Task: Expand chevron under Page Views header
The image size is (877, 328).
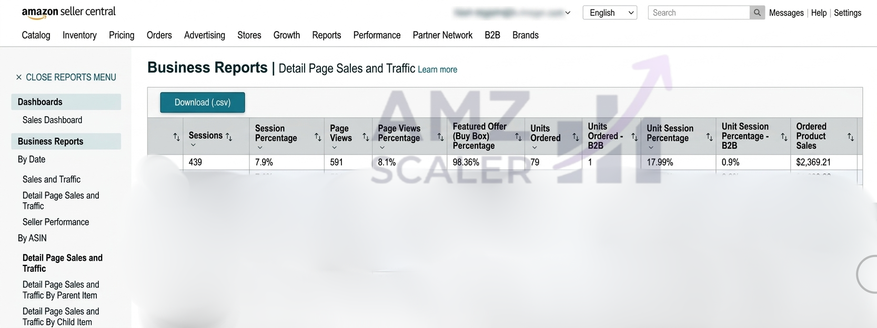Action: point(334,148)
